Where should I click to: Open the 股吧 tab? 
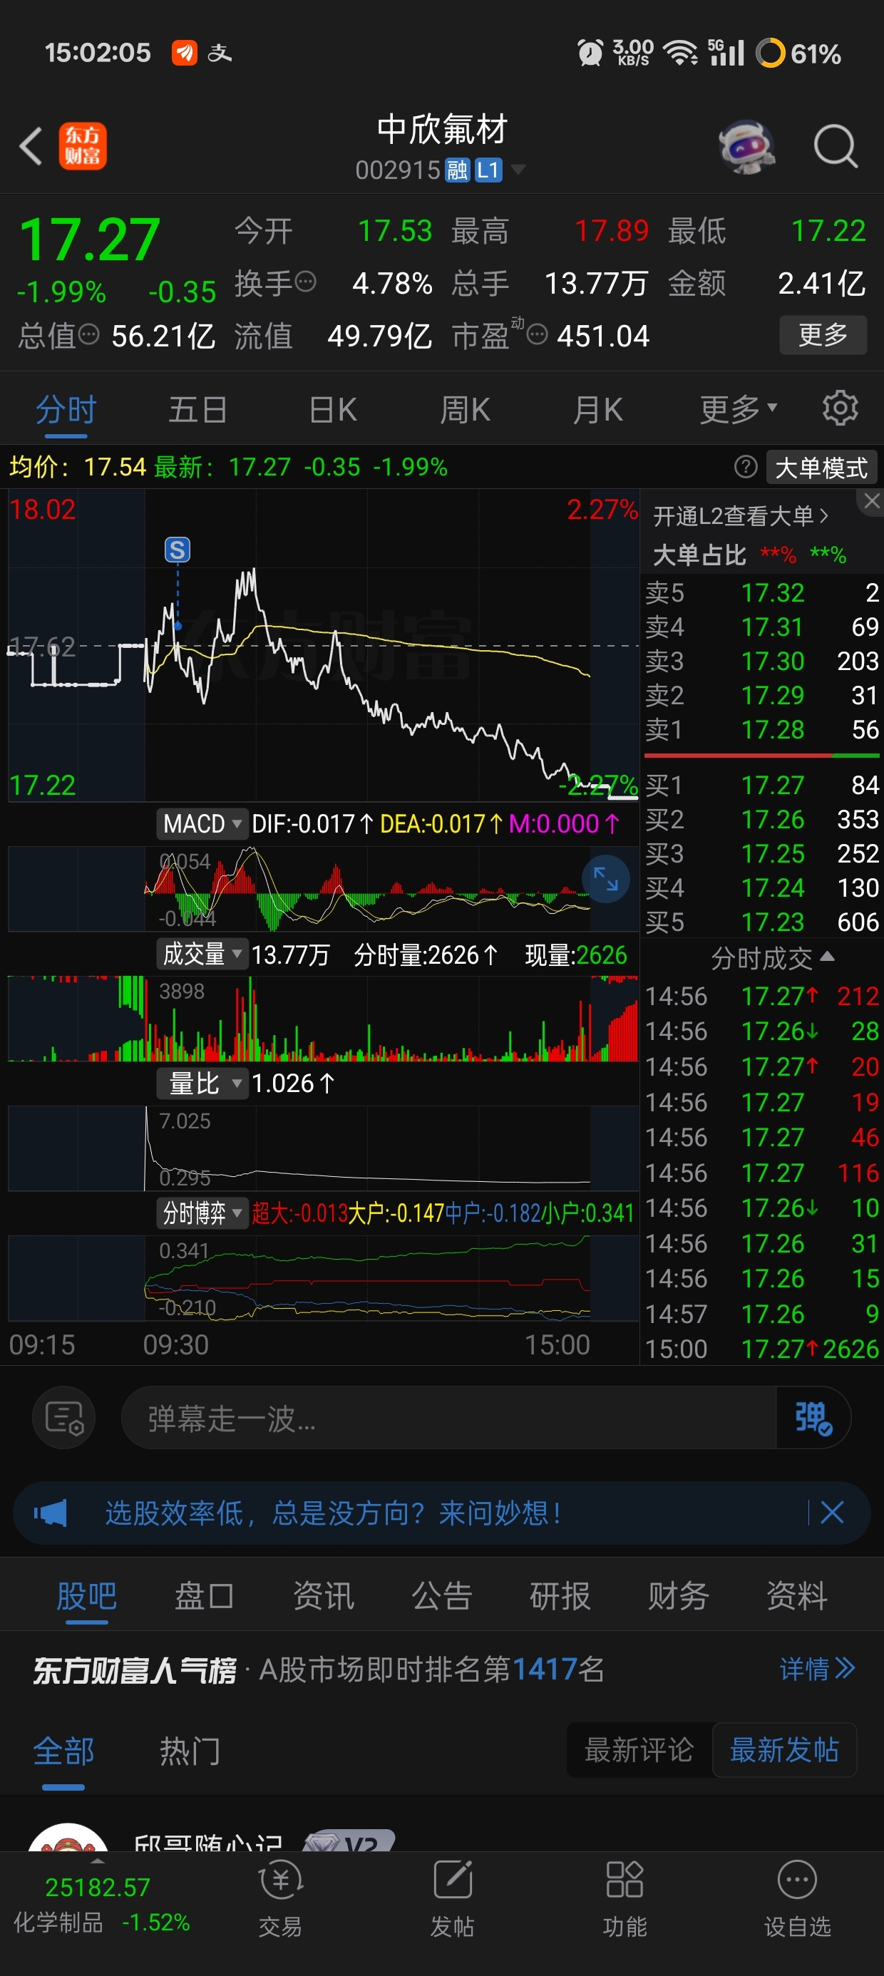click(x=87, y=1596)
